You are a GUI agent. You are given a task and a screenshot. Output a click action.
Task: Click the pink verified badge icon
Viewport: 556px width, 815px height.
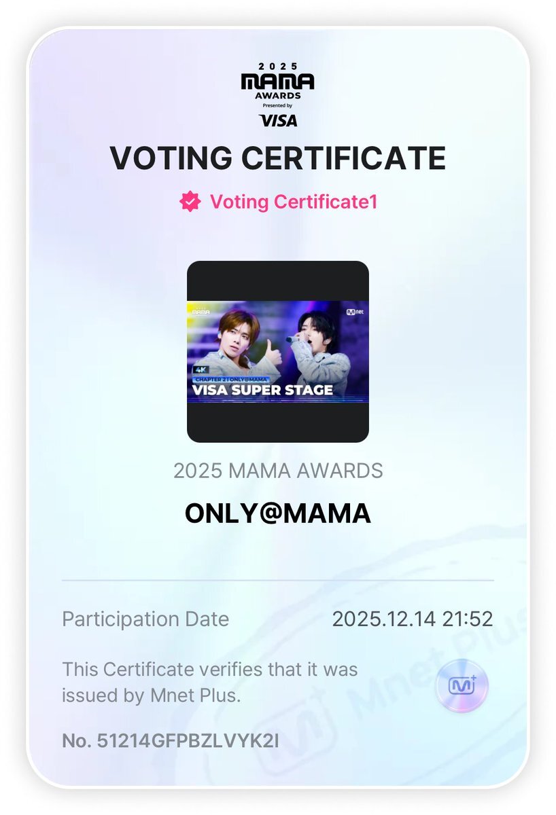[190, 202]
